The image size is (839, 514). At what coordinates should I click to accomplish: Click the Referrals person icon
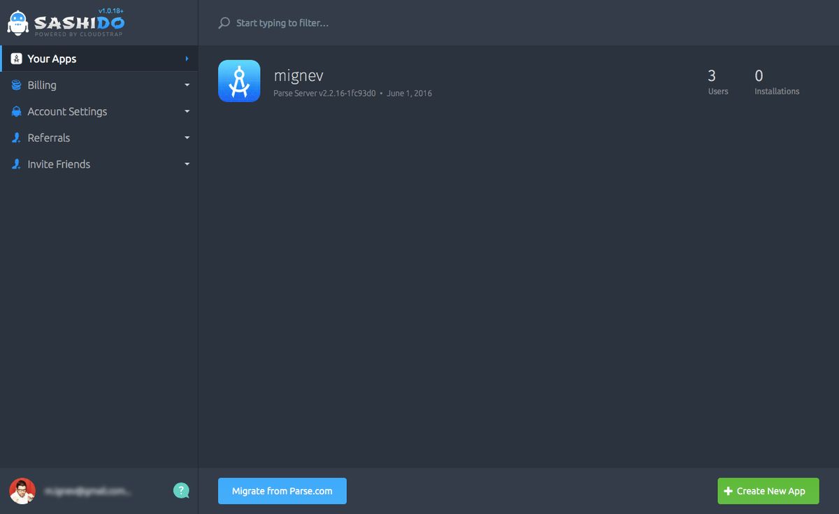point(15,137)
